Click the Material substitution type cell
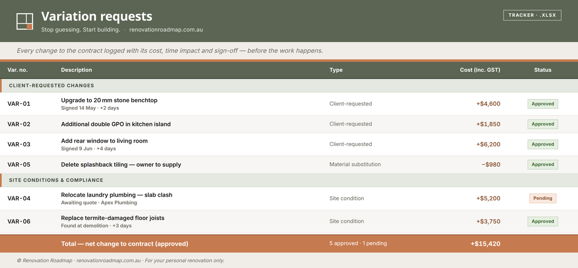The height and width of the screenshot is (268, 578). [x=355, y=165]
